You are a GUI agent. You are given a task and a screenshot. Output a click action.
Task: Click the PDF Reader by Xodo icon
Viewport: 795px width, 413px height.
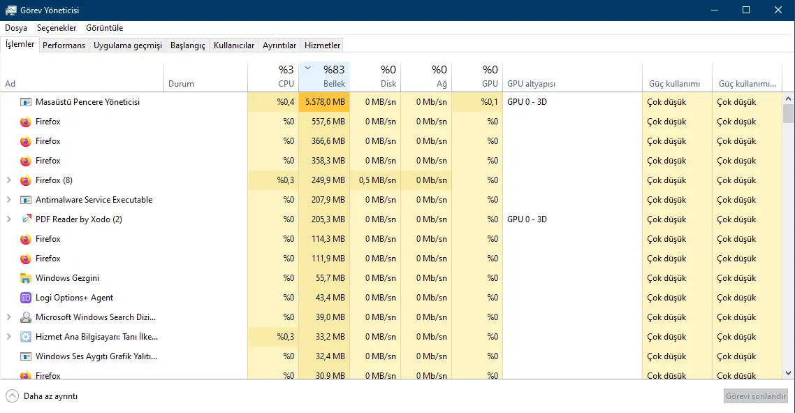[x=26, y=219]
